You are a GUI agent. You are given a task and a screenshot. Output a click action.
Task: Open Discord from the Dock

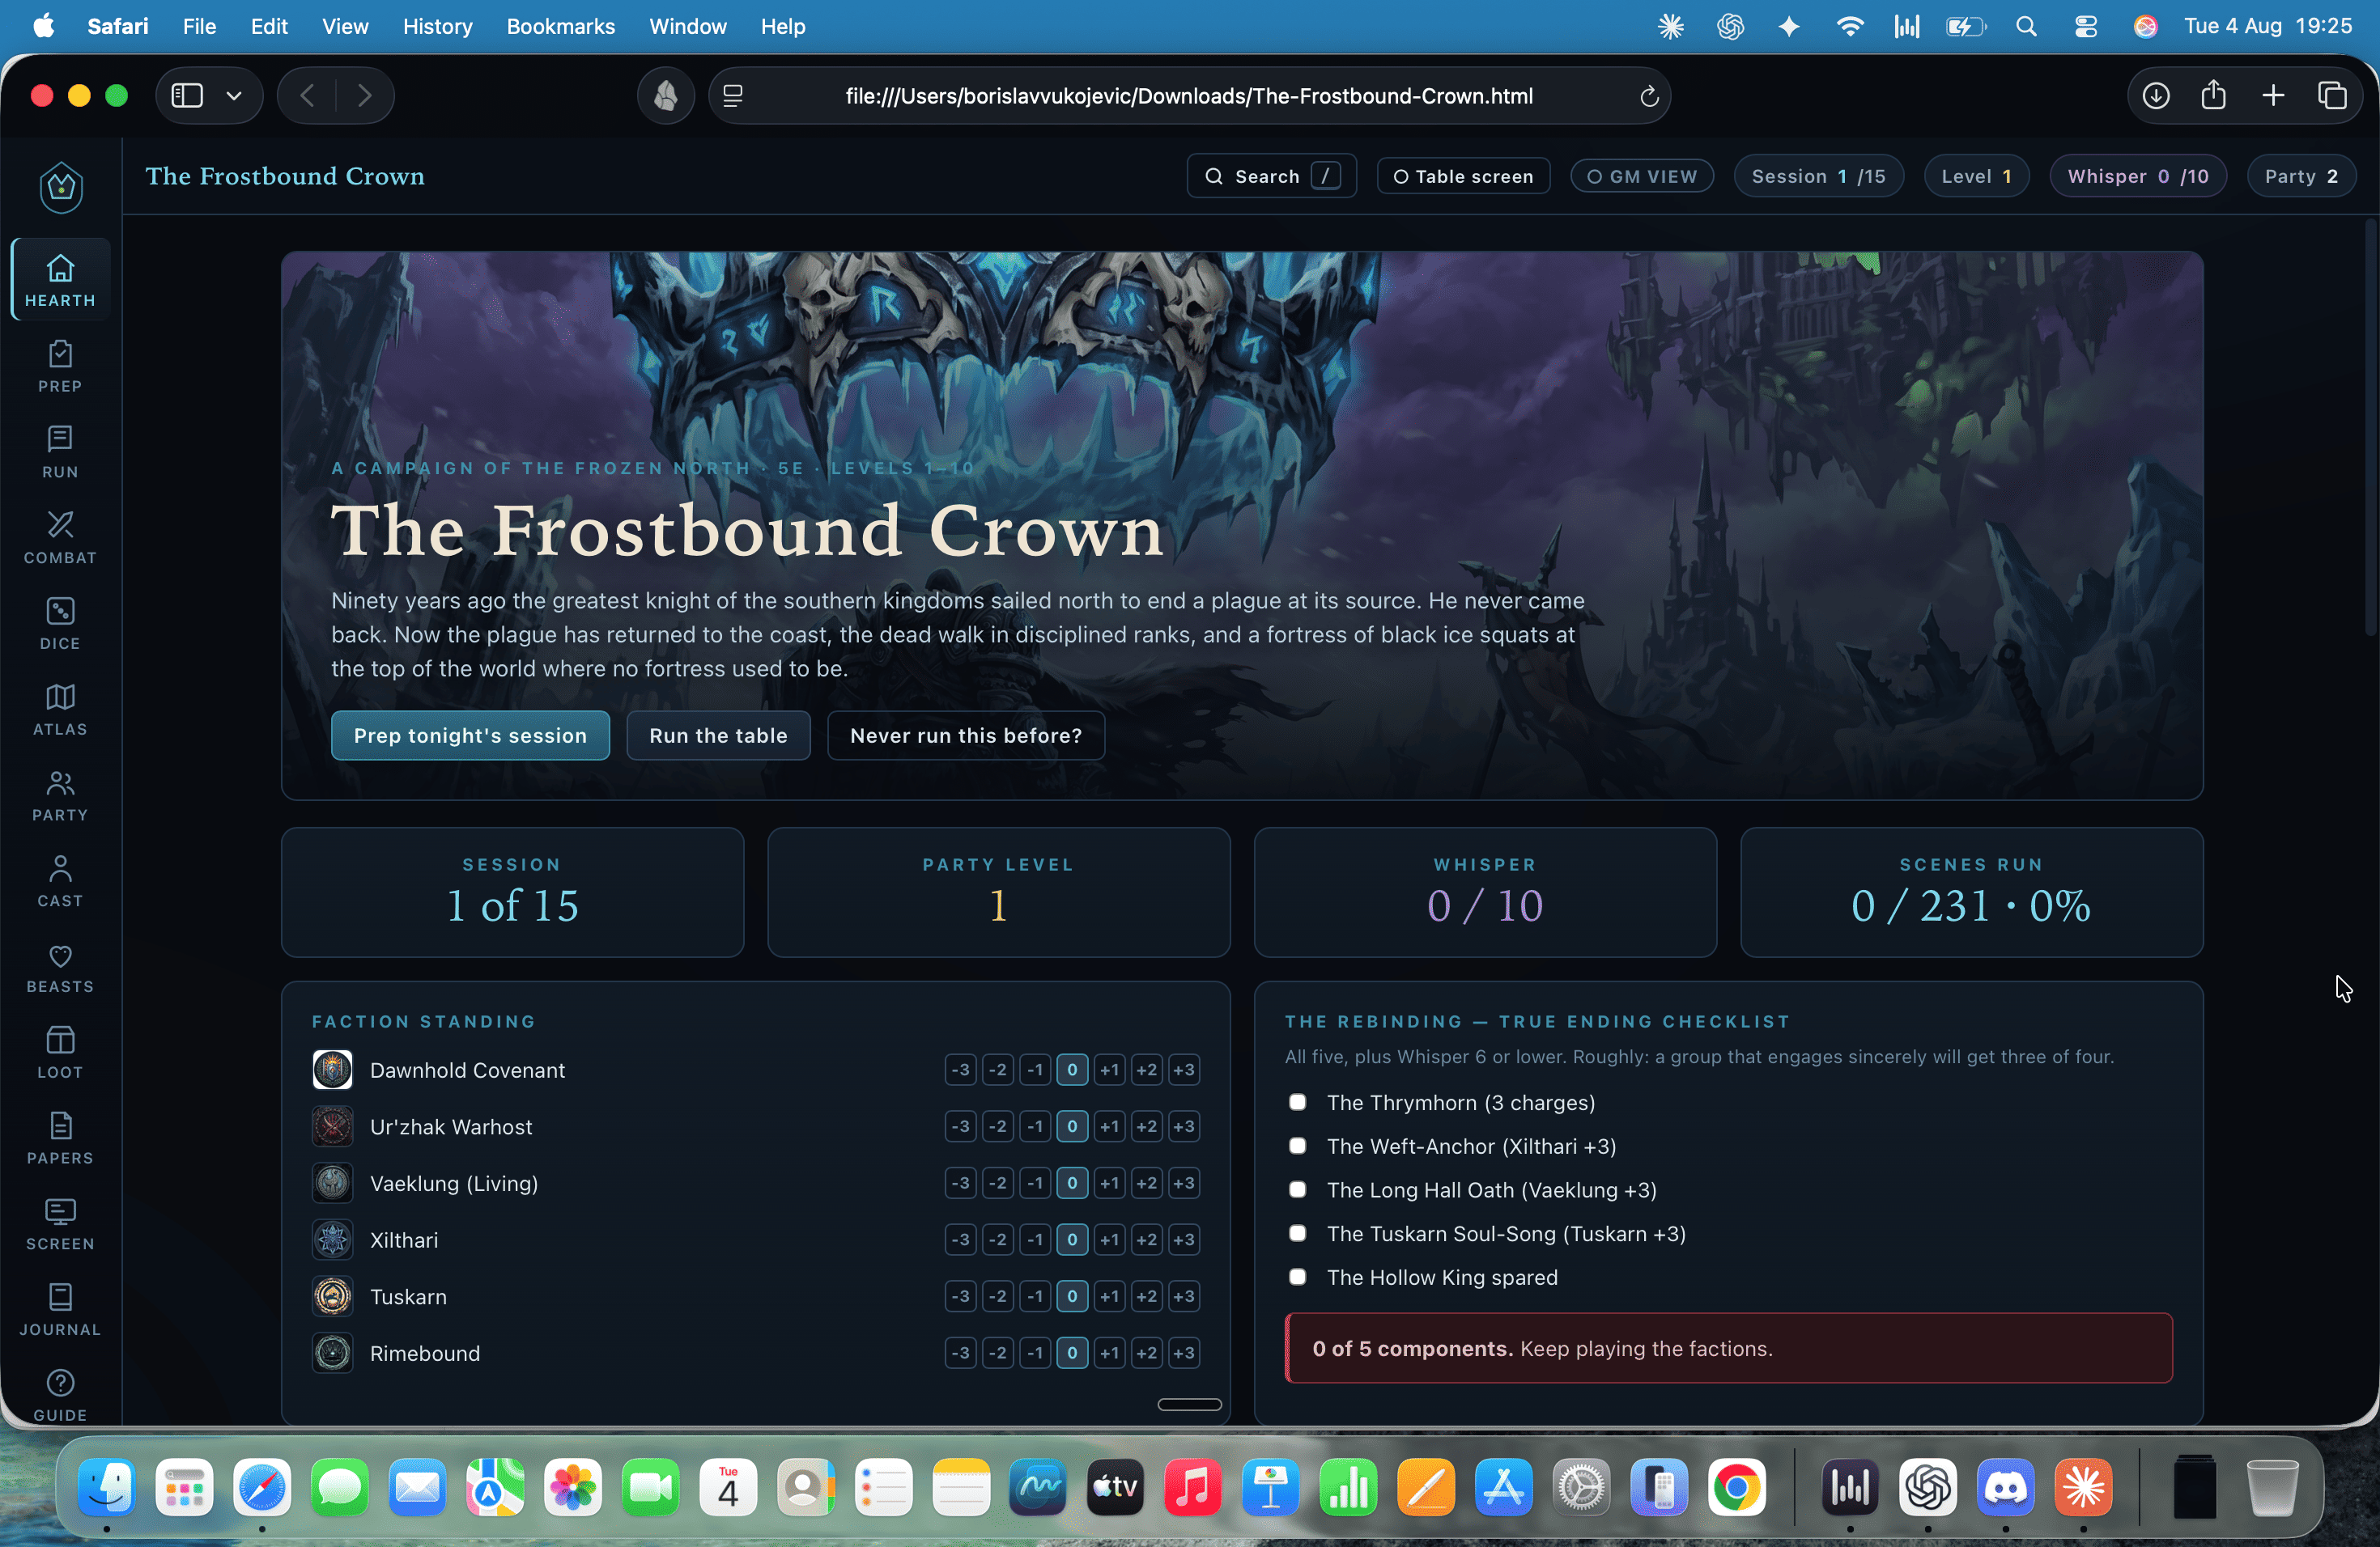pos(2006,1487)
